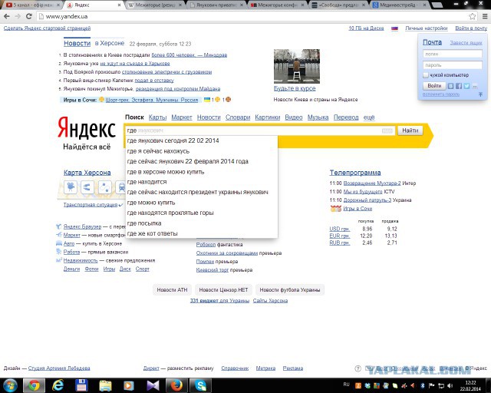The image size is (491, 393).
Task: Toggle the 'чужой компьютер' checkbox
Action: pos(426,75)
